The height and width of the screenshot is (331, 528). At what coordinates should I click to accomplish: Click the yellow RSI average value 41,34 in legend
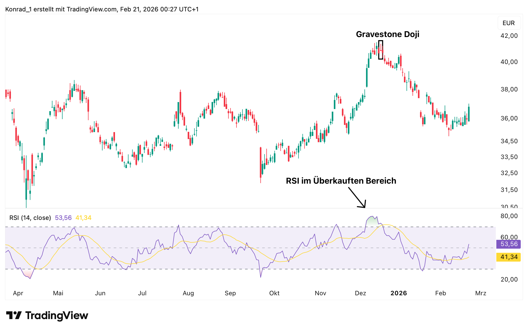[x=83, y=218]
